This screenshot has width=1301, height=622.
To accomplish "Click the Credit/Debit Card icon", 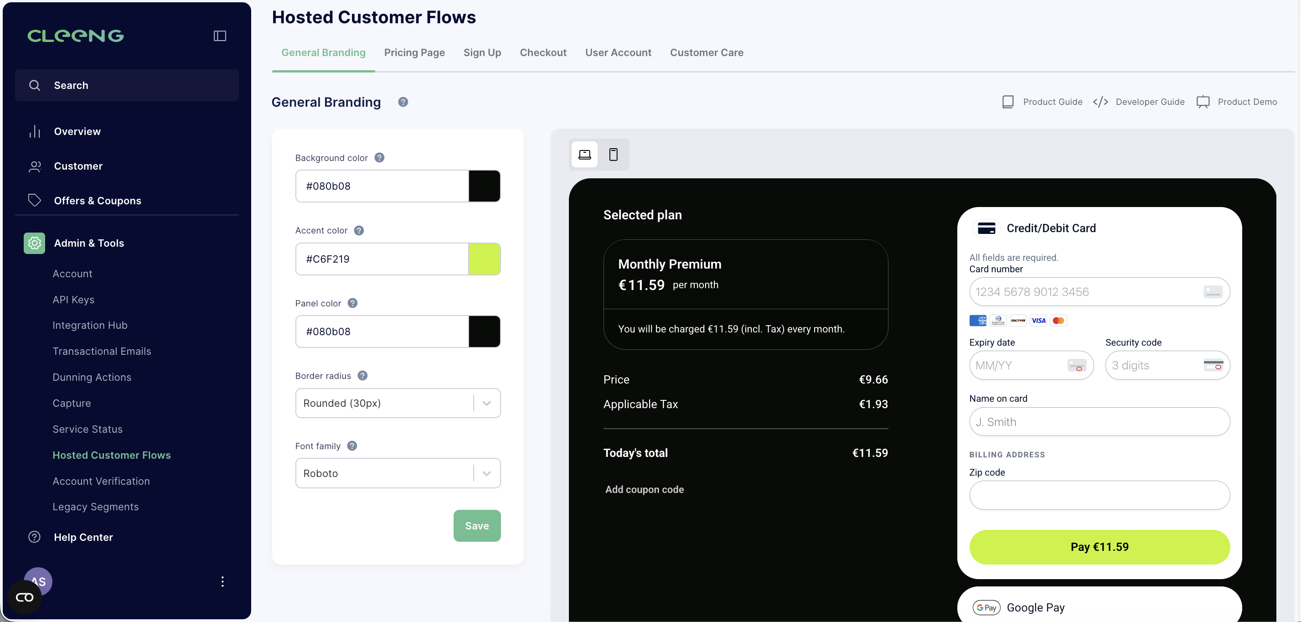I will click(x=986, y=228).
